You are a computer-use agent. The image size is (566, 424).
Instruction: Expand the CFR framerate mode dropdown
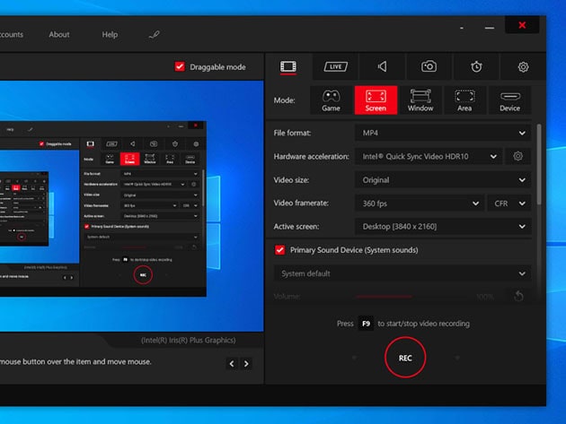pyautogui.click(x=509, y=203)
